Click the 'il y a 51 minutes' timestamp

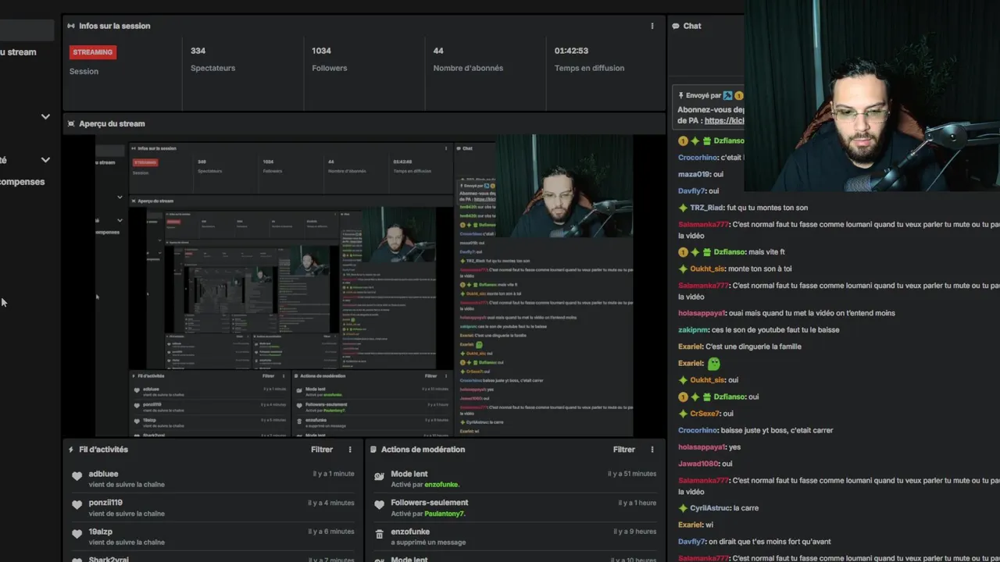coord(632,474)
